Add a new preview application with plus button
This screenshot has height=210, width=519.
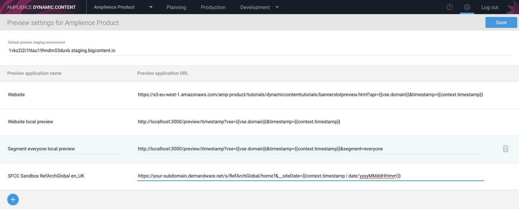[x=13, y=200]
